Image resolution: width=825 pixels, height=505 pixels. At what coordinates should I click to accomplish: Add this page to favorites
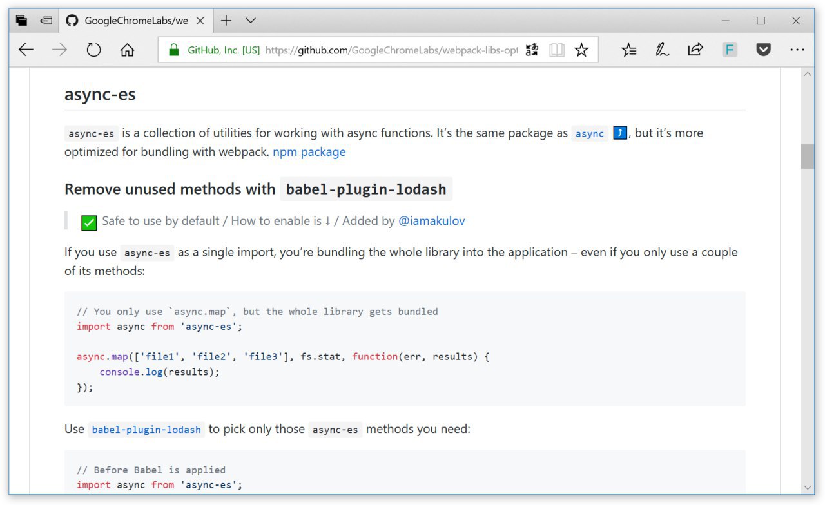(581, 50)
